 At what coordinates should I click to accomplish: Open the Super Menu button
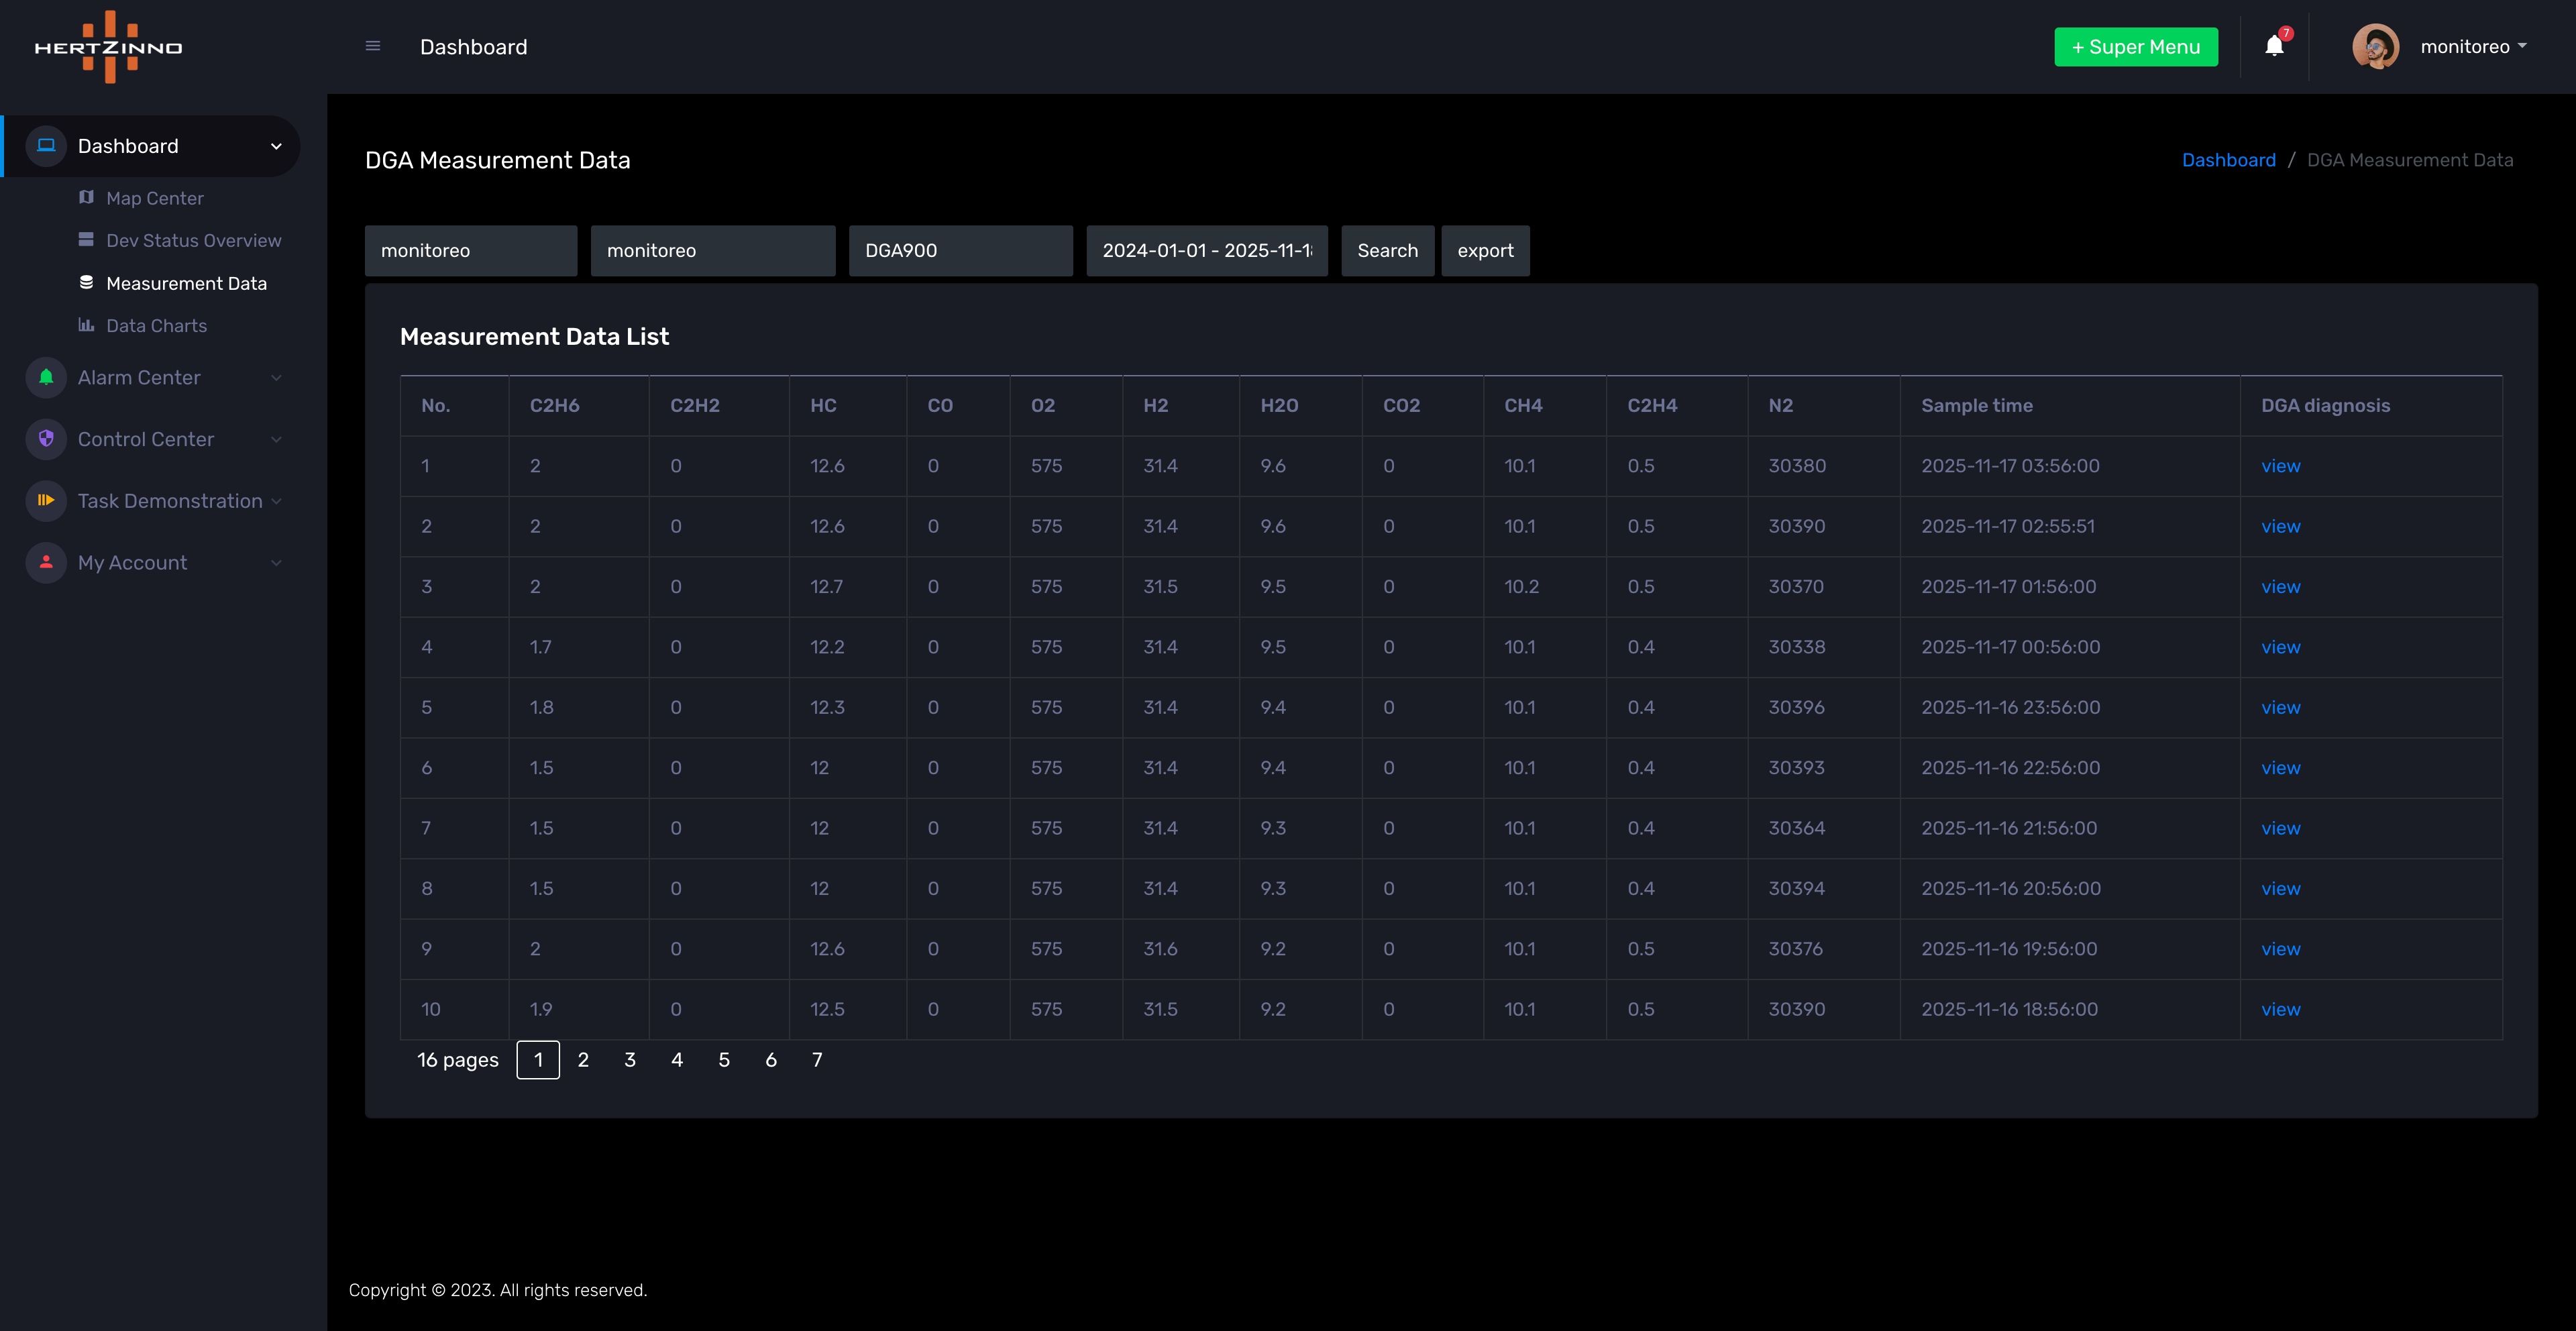point(2136,47)
